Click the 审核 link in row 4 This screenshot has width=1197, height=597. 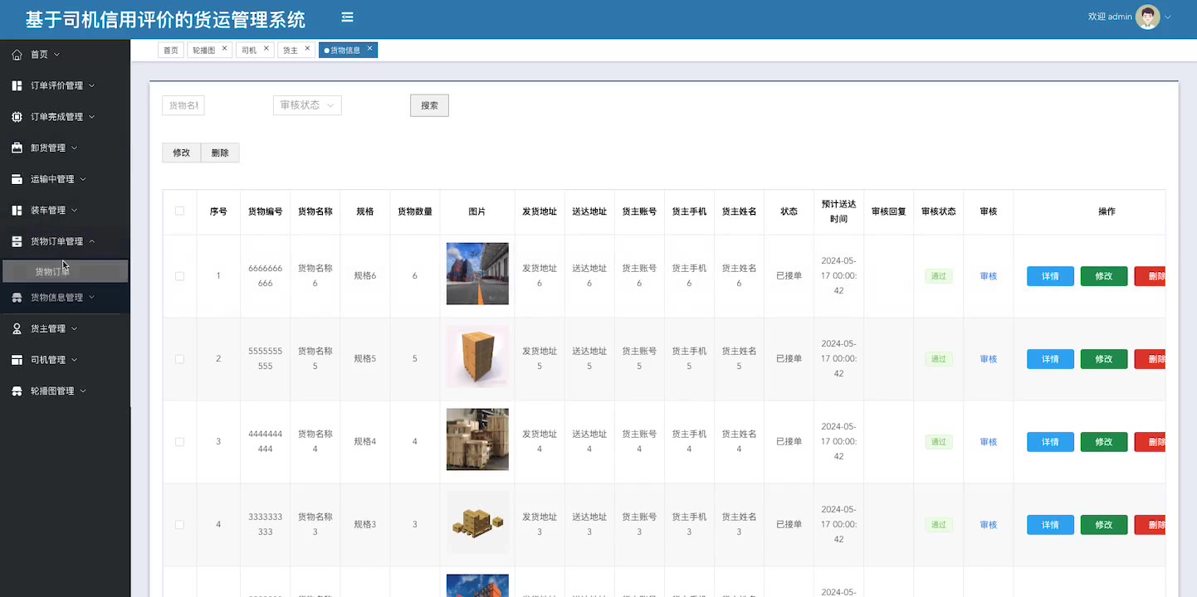pyautogui.click(x=988, y=525)
